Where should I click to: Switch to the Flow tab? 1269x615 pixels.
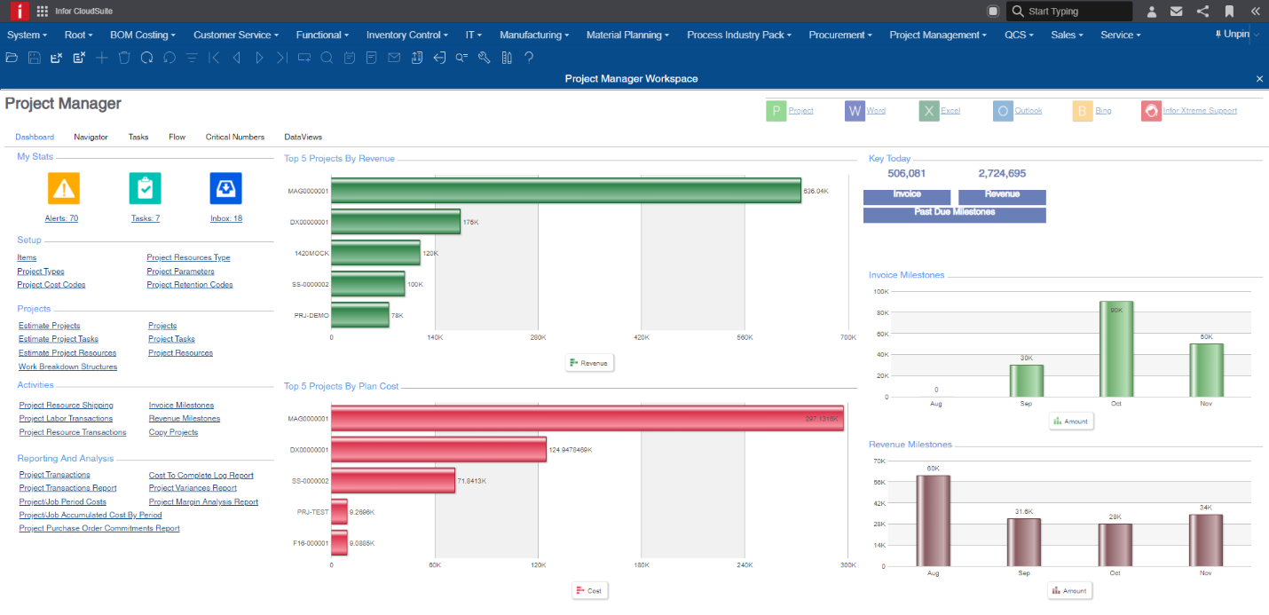tap(177, 137)
